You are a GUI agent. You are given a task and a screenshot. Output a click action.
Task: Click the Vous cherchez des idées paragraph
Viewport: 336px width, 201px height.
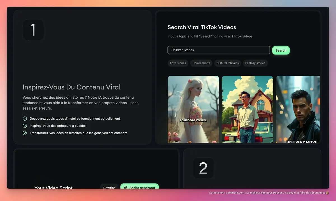point(80,103)
